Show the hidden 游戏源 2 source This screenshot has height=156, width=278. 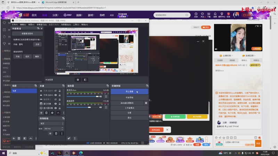(x=56, y=99)
